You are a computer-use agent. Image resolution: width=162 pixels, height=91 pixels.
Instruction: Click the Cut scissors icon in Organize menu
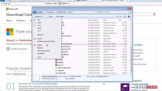click(x=35, y=20)
